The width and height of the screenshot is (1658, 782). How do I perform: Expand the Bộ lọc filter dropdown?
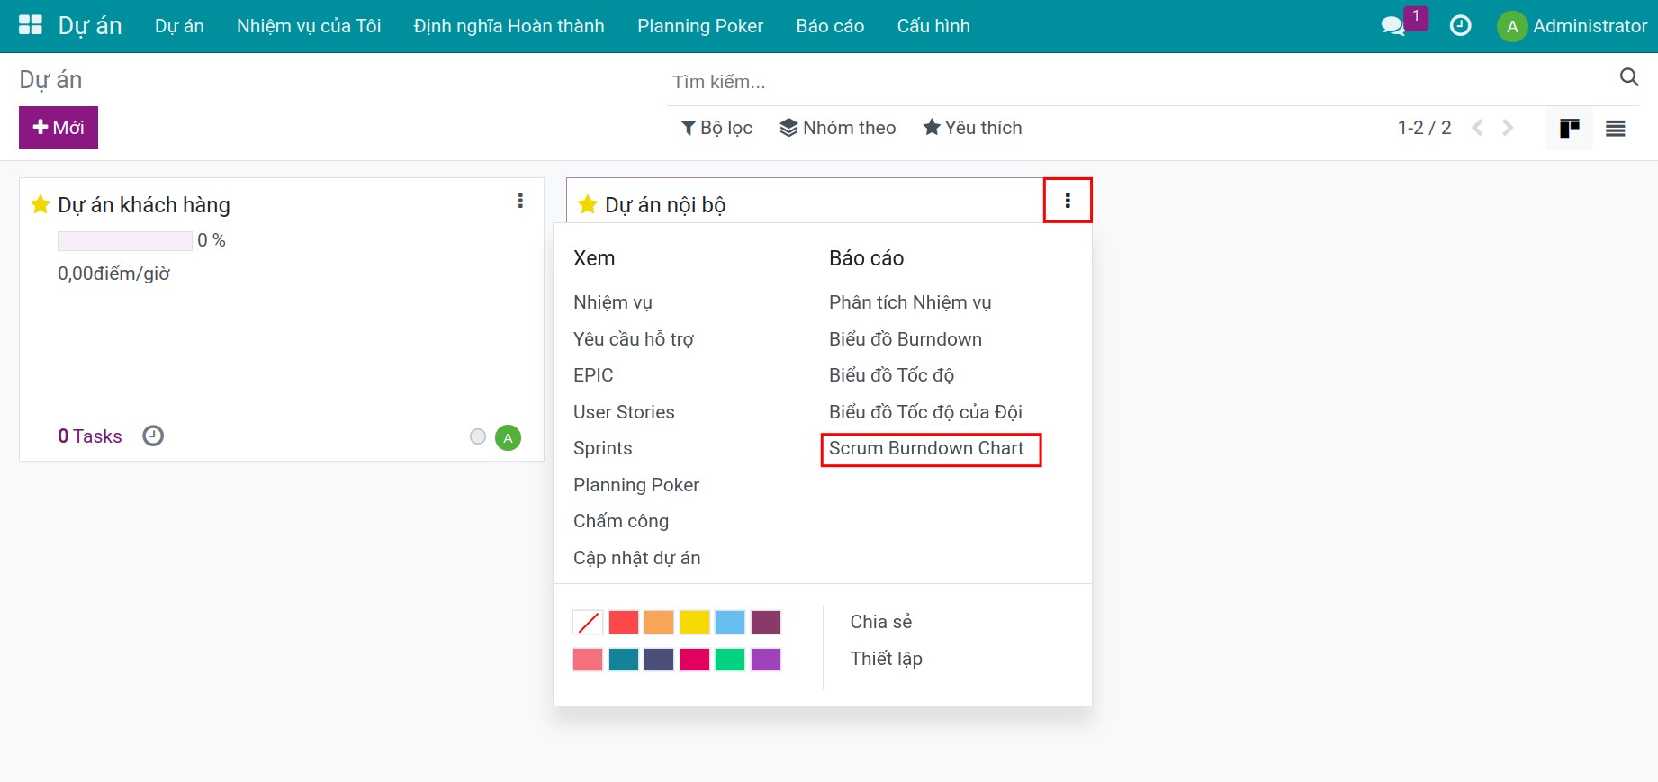pyautogui.click(x=716, y=128)
